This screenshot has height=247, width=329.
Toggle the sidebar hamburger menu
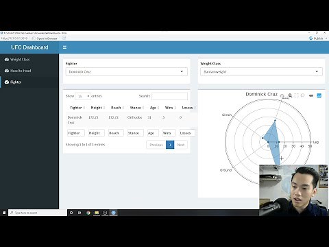tap(64, 47)
